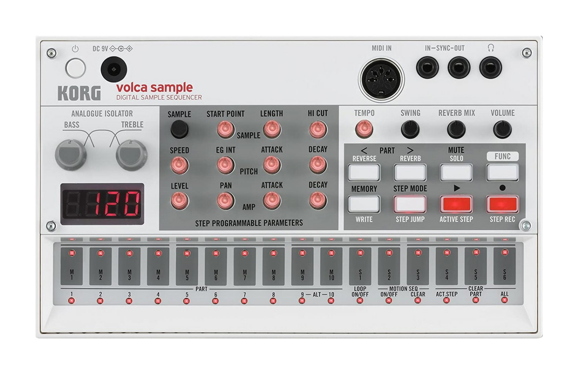Screen dimensions: 579x375
Task: Click the VOLUME knob
Action: pos(502,129)
